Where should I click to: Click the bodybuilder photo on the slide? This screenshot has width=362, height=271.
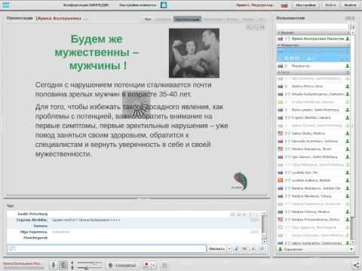194,53
